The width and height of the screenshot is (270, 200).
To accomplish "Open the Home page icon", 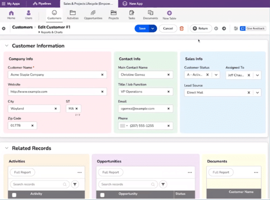I will [x=11, y=13].
